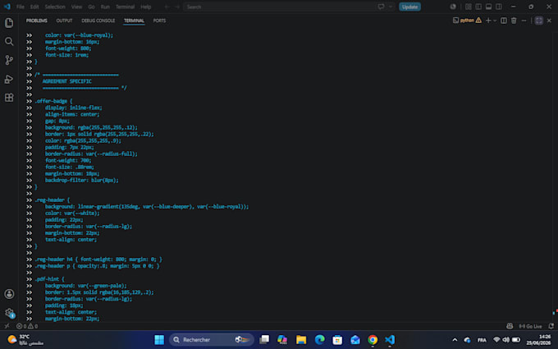Click the 'AGREEMENT SPECIFIC' comment line
Viewport: 558px width, 349px height.
coord(67,81)
